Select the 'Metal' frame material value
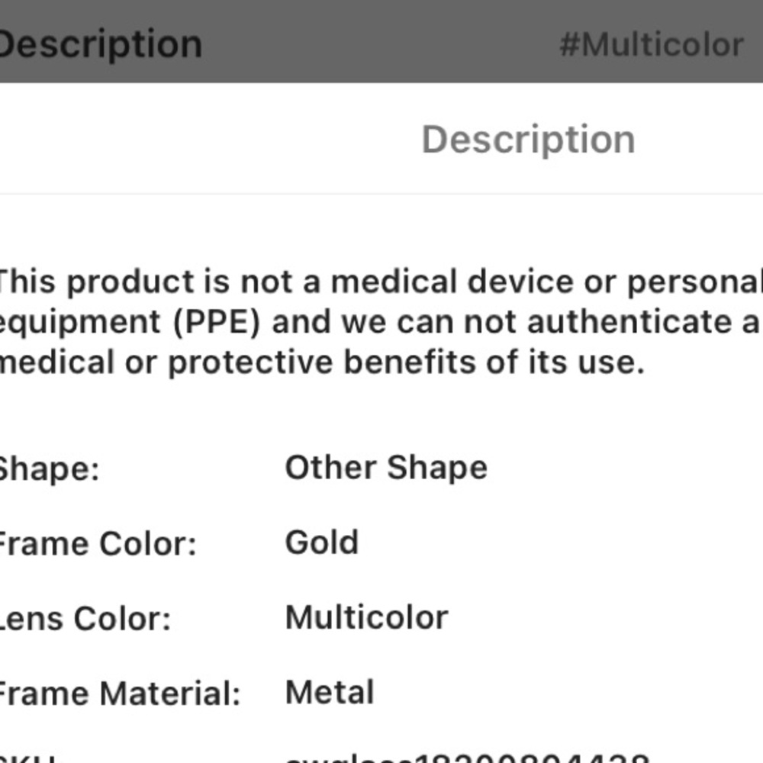Screen dimensions: 763x763 click(x=330, y=693)
